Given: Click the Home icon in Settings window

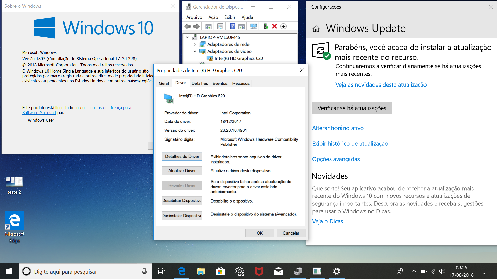Looking at the screenshot, I should [x=316, y=28].
